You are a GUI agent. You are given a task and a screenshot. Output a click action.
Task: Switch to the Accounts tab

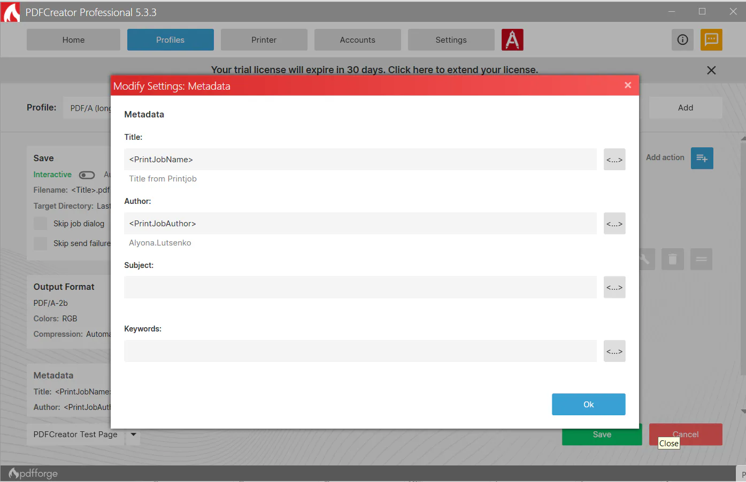click(x=357, y=39)
